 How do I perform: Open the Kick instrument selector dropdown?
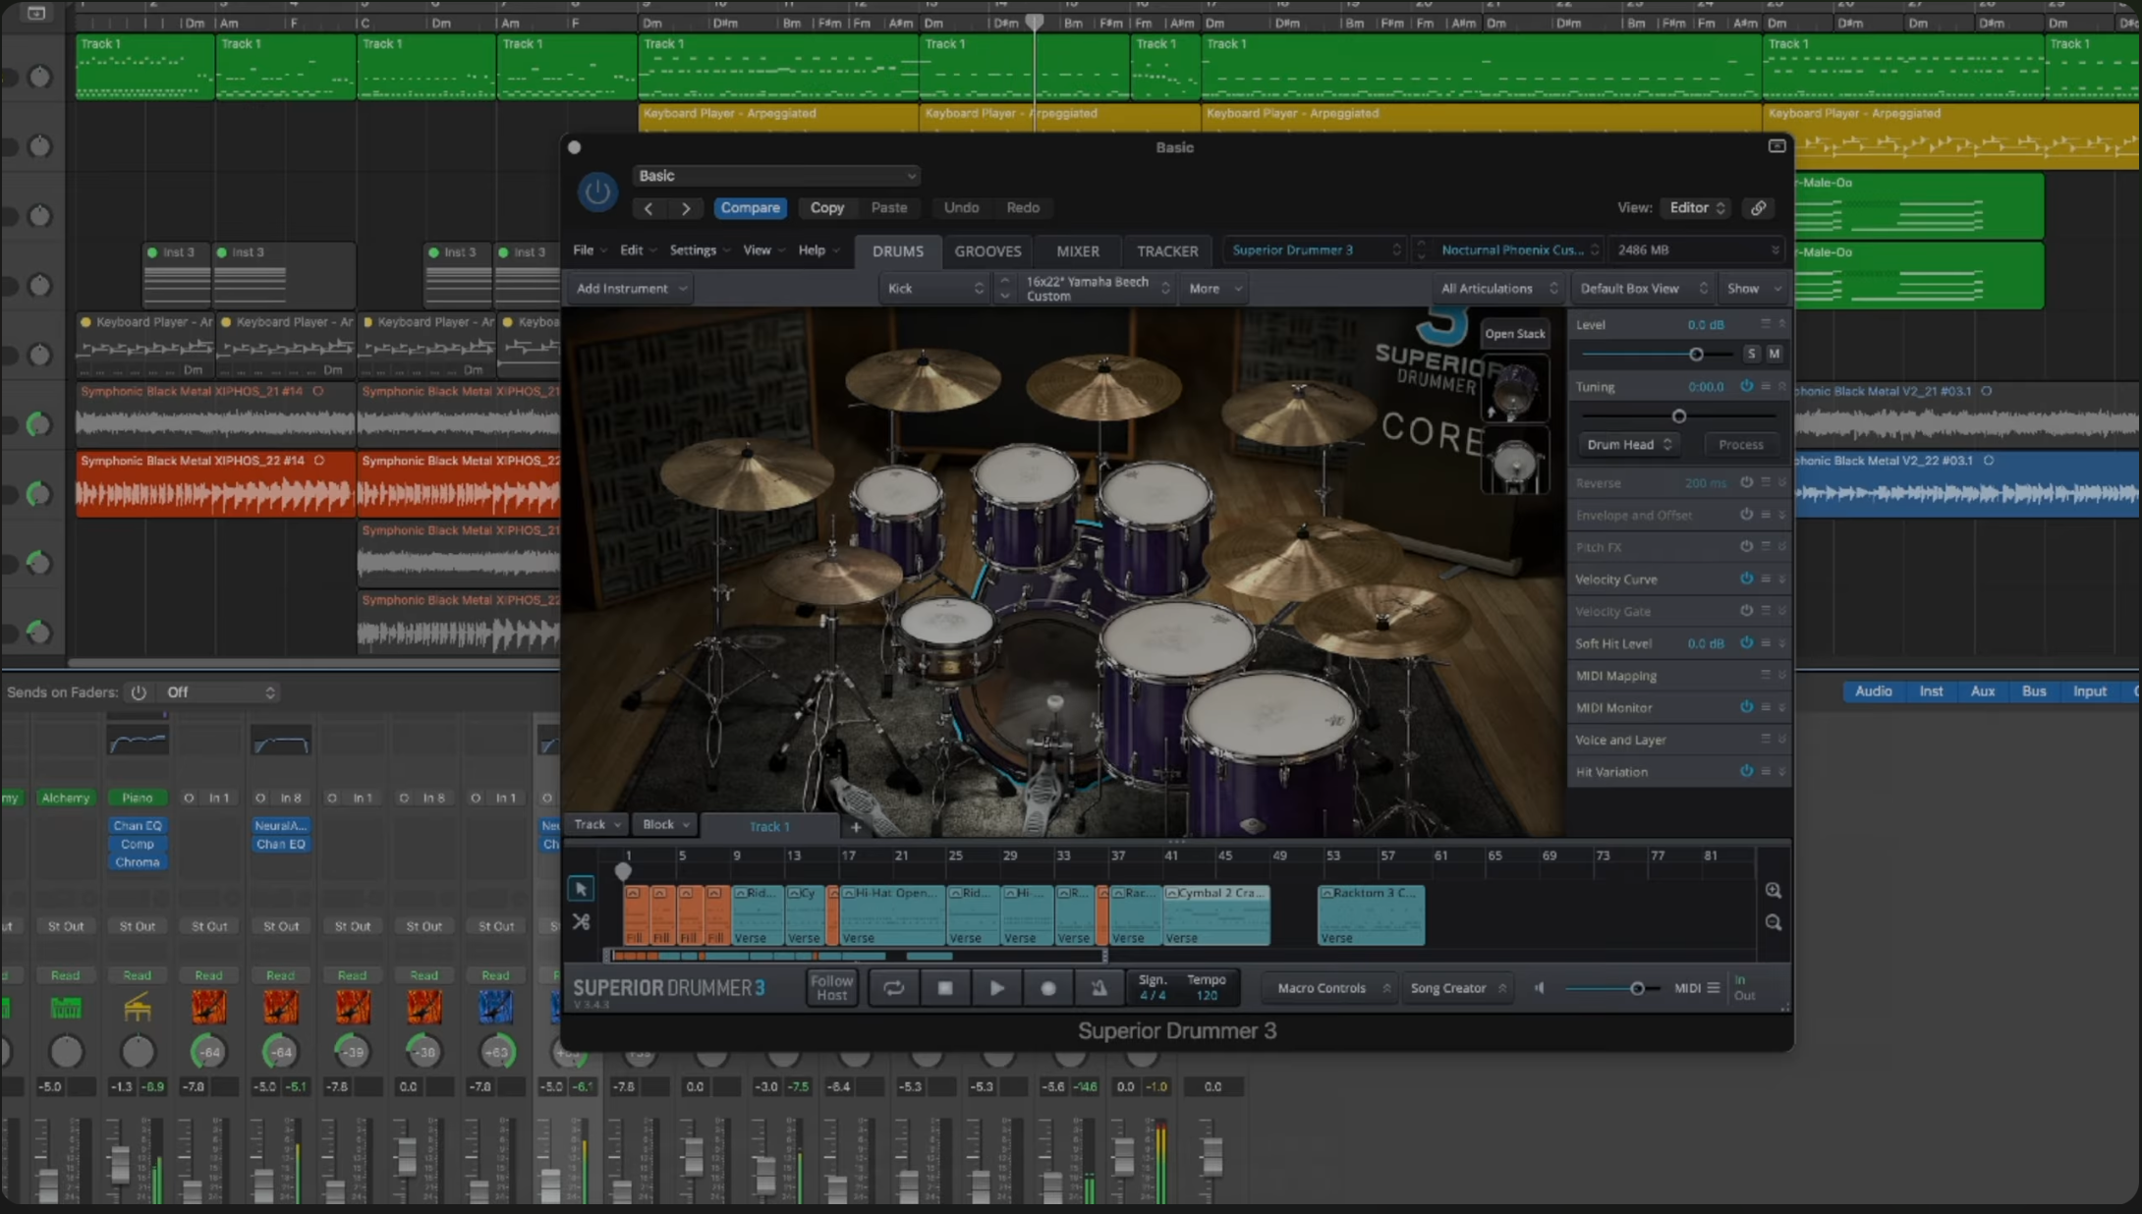tap(934, 289)
